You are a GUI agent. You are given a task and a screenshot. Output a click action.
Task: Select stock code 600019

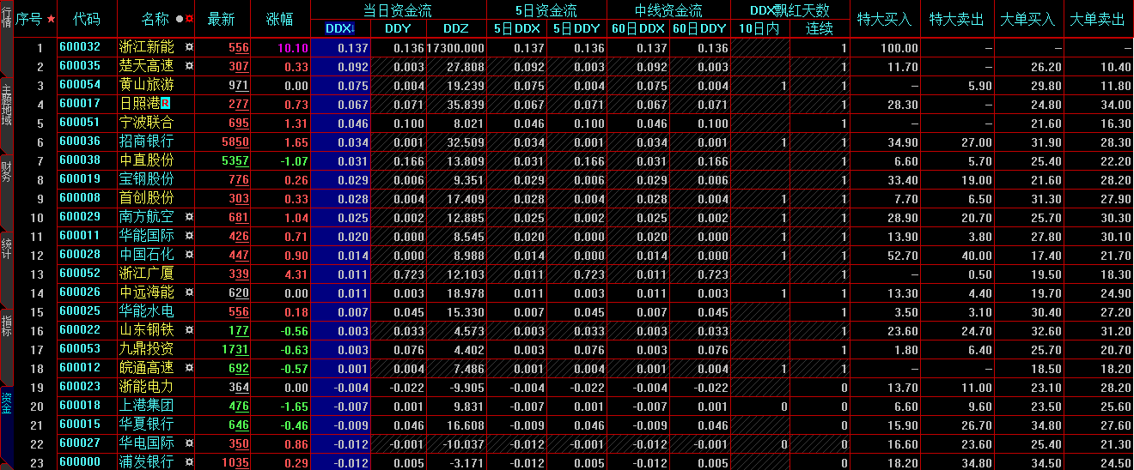(80, 179)
